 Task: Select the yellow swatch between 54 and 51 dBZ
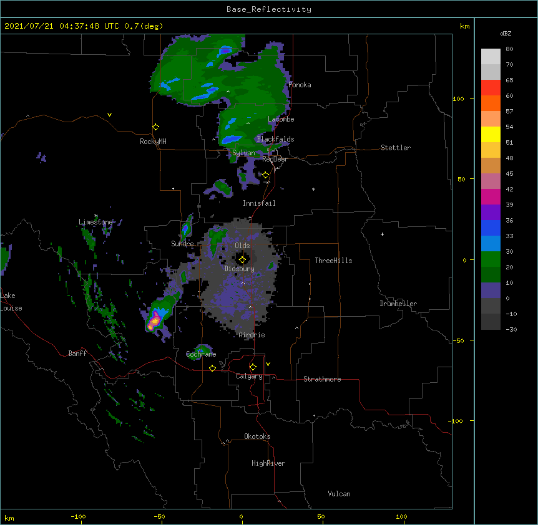pyautogui.click(x=491, y=134)
